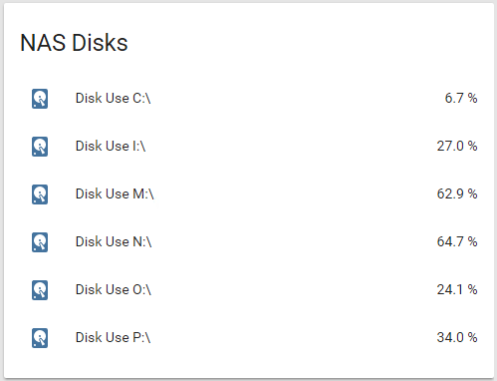Click empty card area beside NAS Disks title
The image size is (497, 381).
point(299,43)
